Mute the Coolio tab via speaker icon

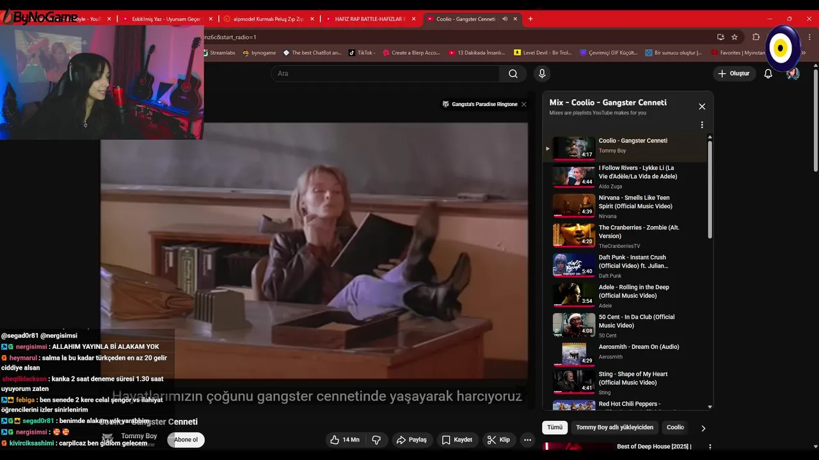click(505, 19)
